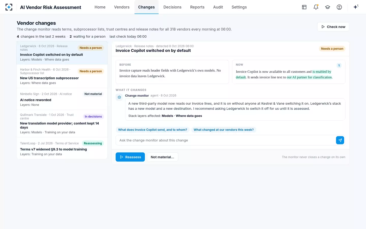Viewport: 366px width, 229px height.
Task: Open the Nimbello Sign AI notice reworded item
Action: [62, 99]
